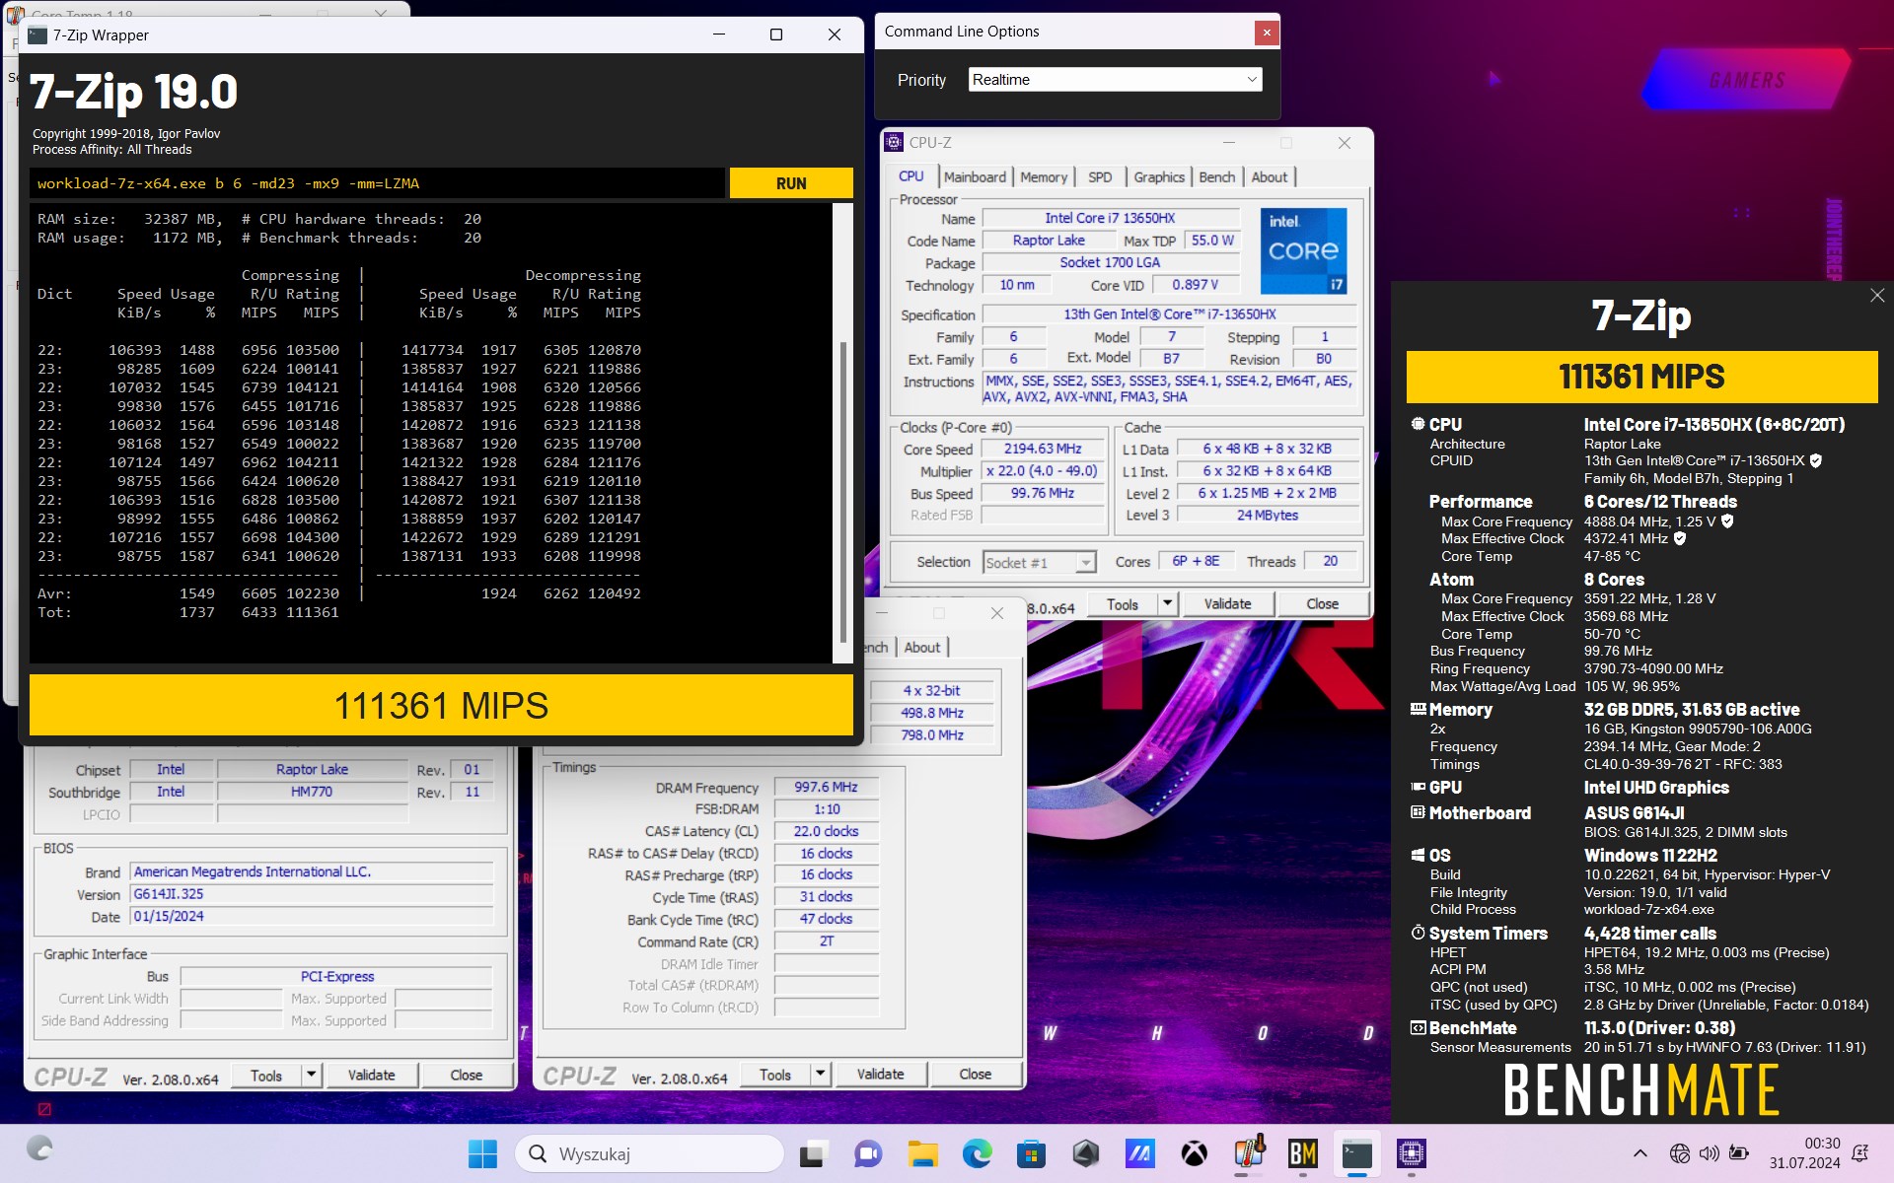Expand the Tools arrow in the main CPU-Z window
The height and width of the screenshot is (1183, 1894).
pyautogui.click(x=1167, y=603)
